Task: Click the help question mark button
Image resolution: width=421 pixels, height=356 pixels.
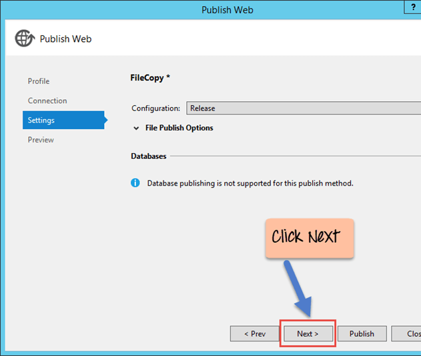Action: tap(414, 6)
